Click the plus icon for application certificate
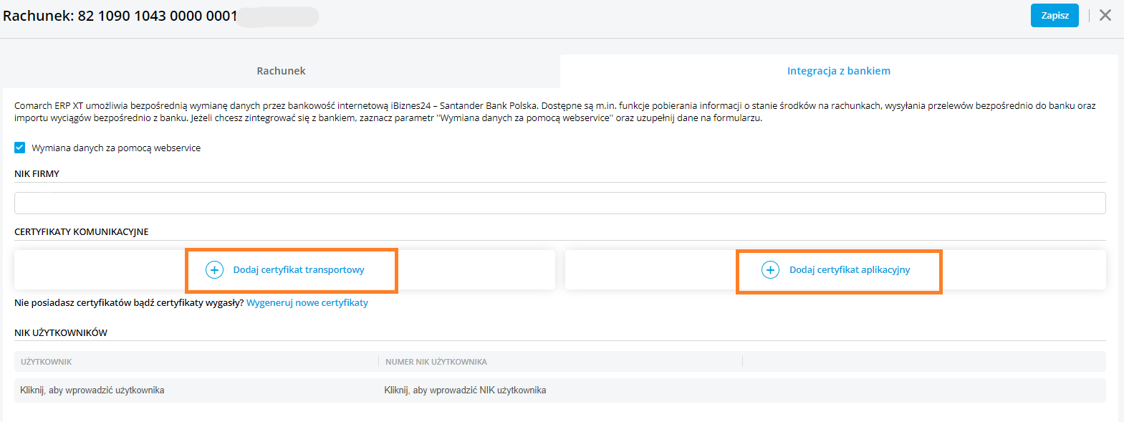This screenshot has height=422, width=1124. click(x=770, y=270)
